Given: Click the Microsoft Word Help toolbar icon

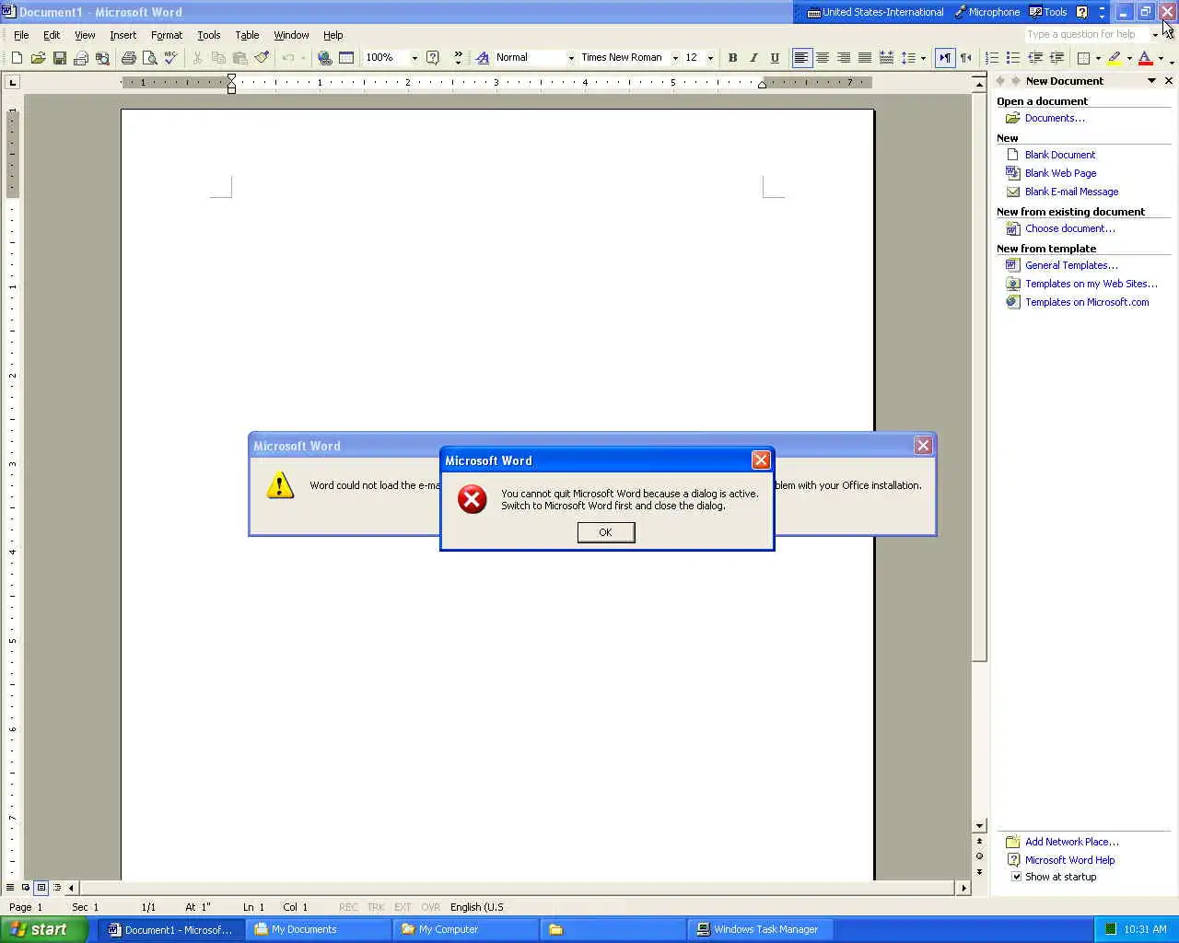Looking at the screenshot, I should point(433,58).
